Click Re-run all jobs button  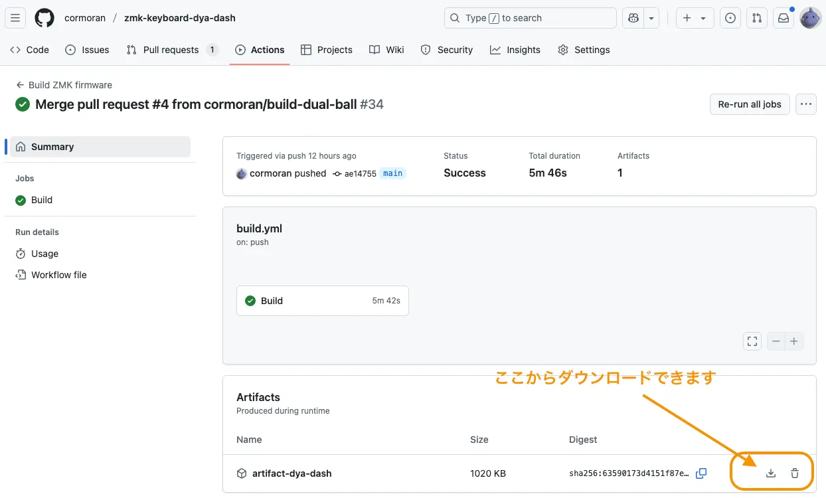pos(750,104)
